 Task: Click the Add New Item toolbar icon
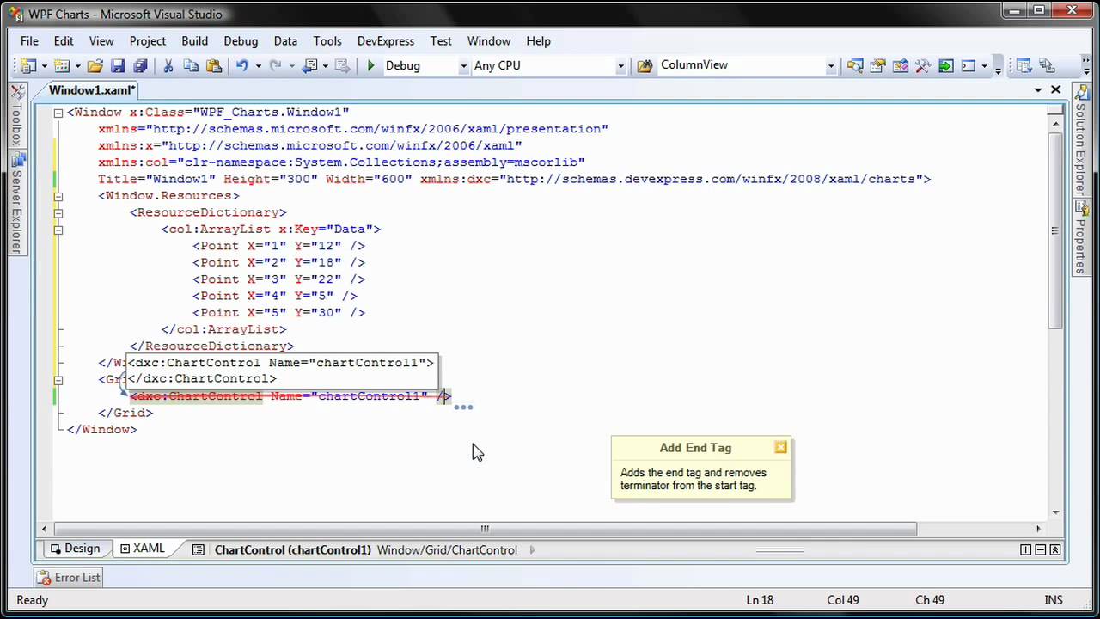(62, 65)
